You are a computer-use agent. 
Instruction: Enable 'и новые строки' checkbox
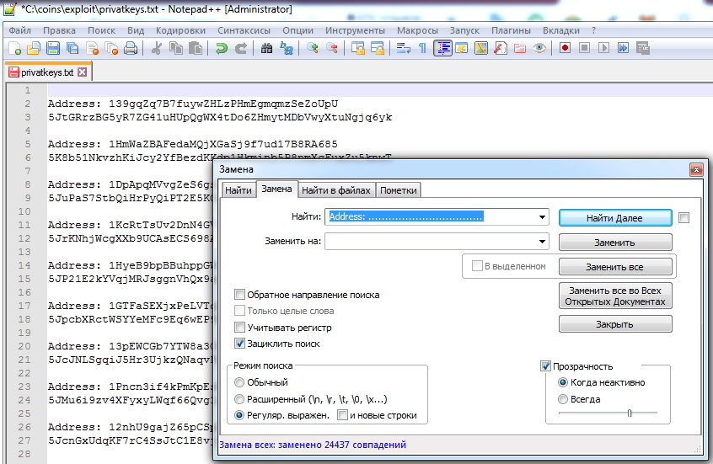click(342, 415)
